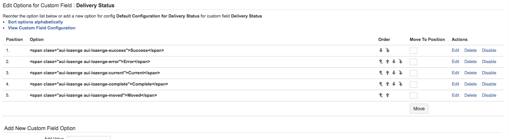The width and height of the screenshot is (510, 139).
Task: Focus Move To Position box for Current
Action: pyautogui.click(x=413, y=73)
